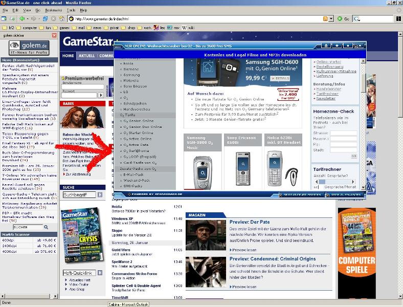Open the File menu
Image resolution: width=403 pixels, height=307 pixels.
tap(5, 10)
